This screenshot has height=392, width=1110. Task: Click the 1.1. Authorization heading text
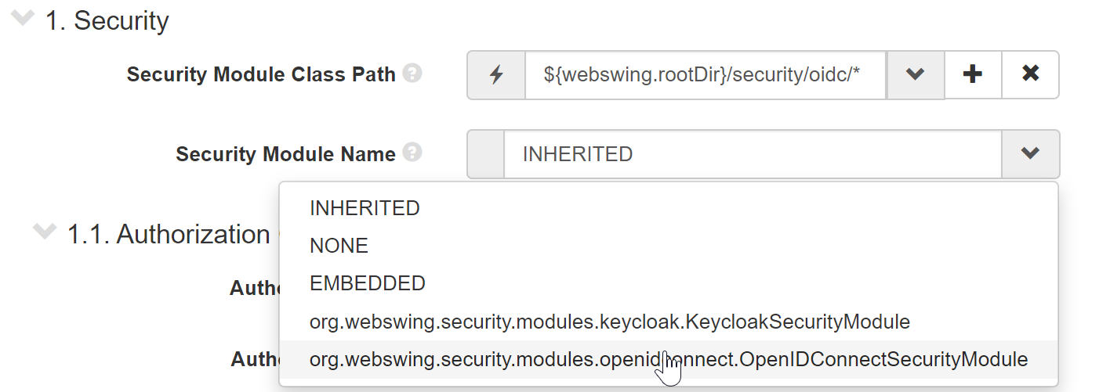169,234
